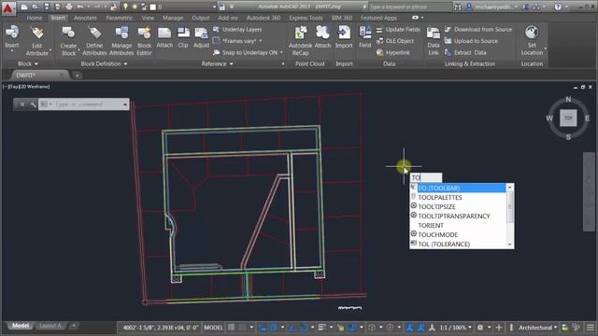Select Define Attributes tool

94,41
